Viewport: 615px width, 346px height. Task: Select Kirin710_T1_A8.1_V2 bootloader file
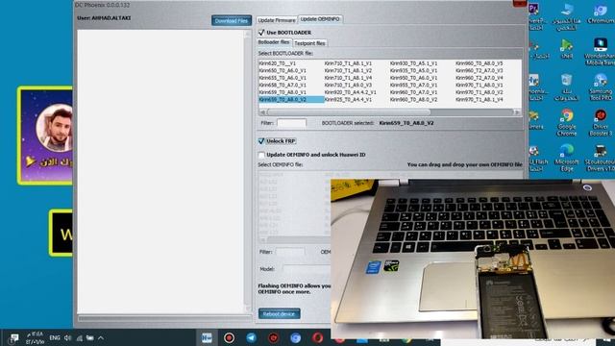pos(348,70)
